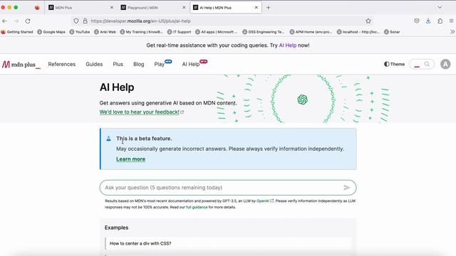Click the text "This is a beta feature."

pos(144,139)
